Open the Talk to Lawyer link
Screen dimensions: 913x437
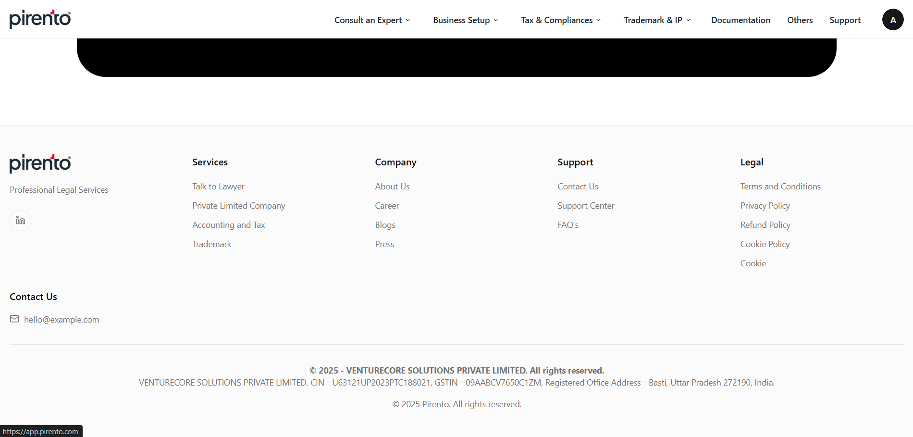218,187
